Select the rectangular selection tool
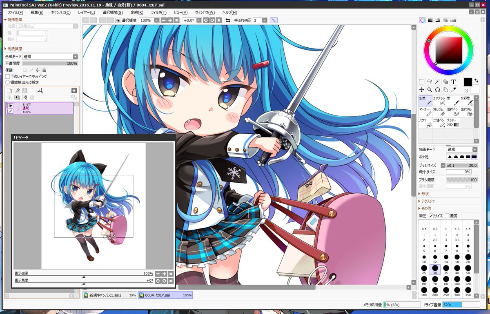 point(422,82)
